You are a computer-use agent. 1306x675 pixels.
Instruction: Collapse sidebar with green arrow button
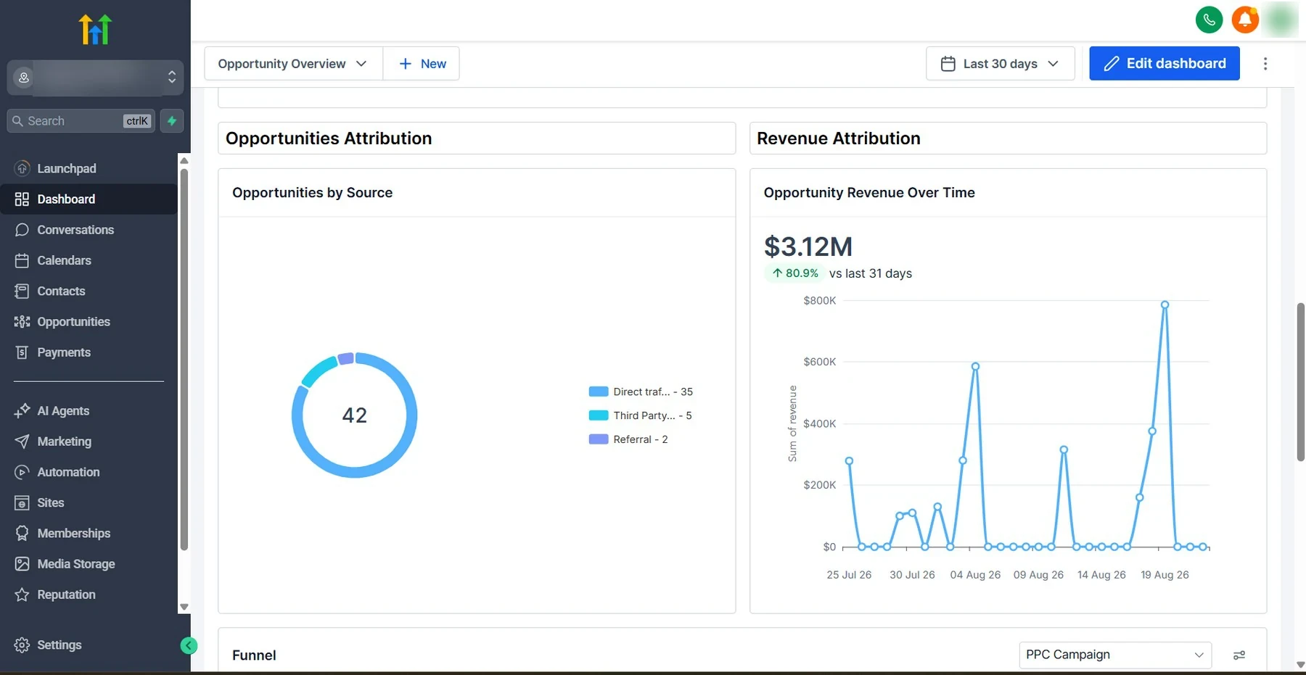pos(189,645)
